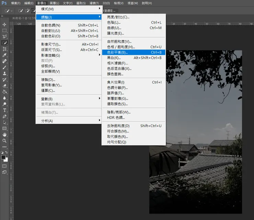Select the Brush tool
Viewport: 254px width, 220px height.
(x=4, y=67)
